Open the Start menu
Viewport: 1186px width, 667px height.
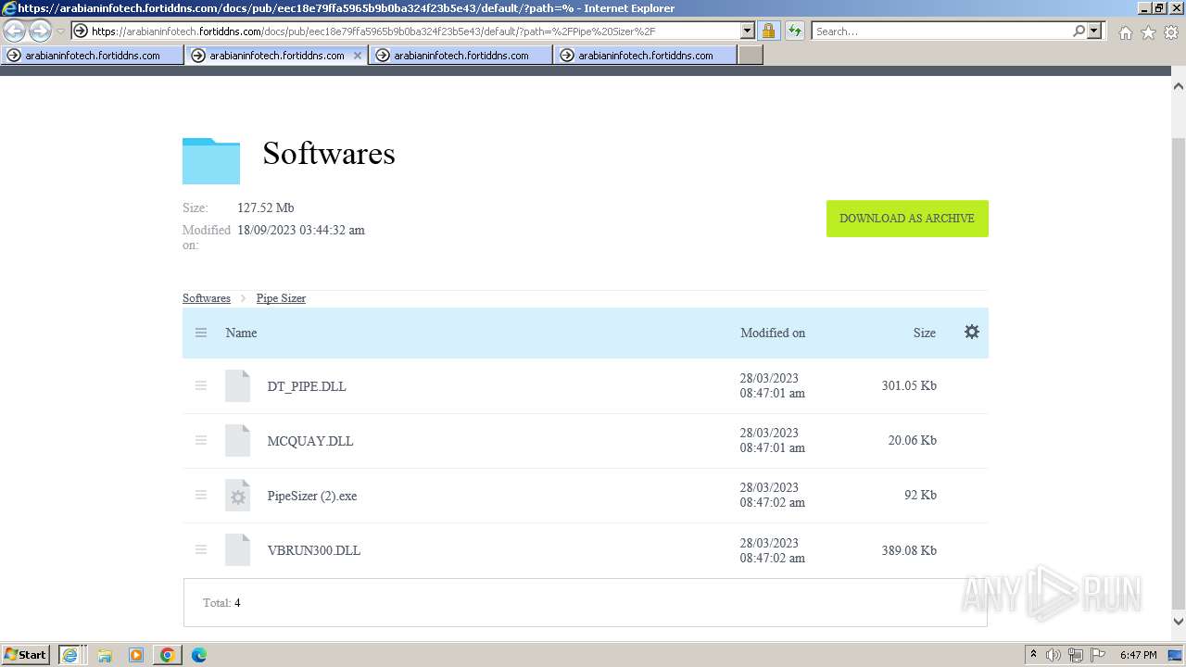[x=26, y=655]
